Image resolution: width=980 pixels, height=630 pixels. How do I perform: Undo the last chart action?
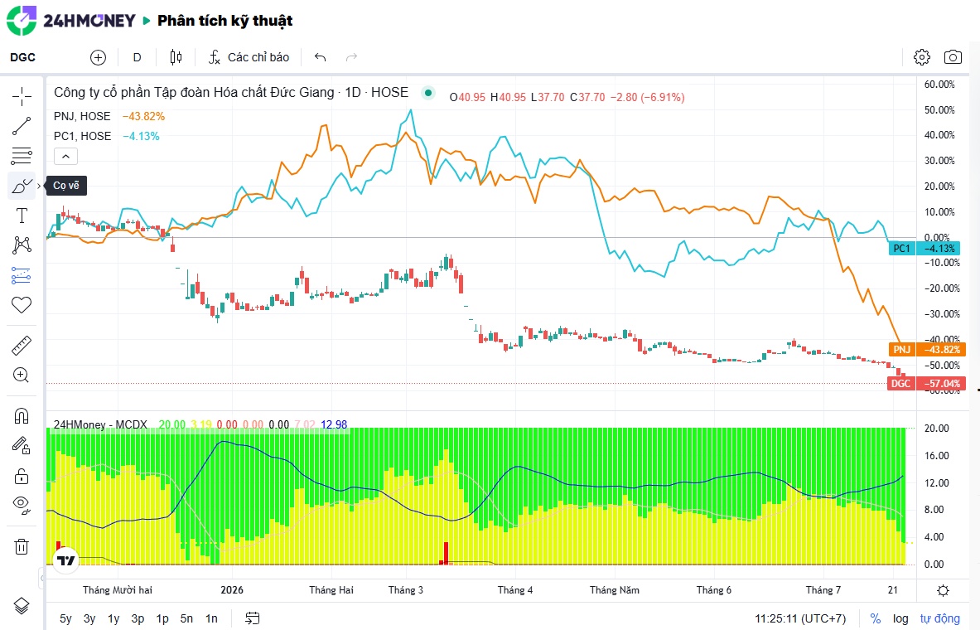point(320,57)
